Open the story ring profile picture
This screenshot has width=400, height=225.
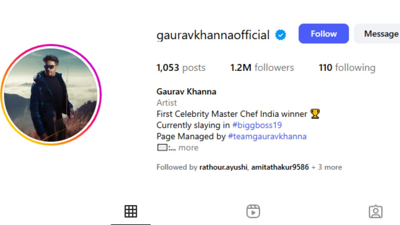pyautogui.click(x=51, y=95)
